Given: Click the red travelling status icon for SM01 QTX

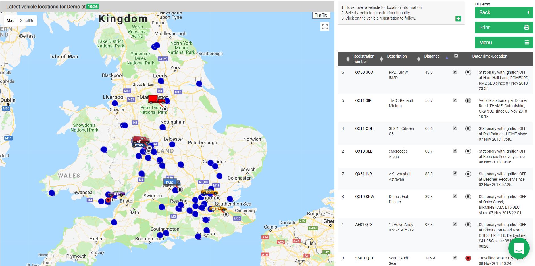Looking at the screenshot, I should 468,258.
